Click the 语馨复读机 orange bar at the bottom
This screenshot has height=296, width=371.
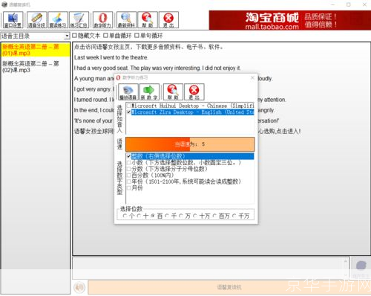(229, 288)
